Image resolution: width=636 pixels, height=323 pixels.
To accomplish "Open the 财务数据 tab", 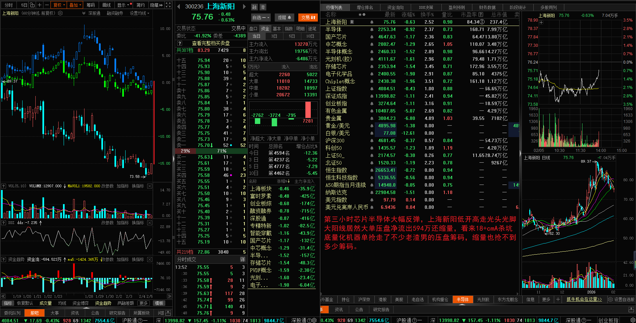I will (487, 7).
